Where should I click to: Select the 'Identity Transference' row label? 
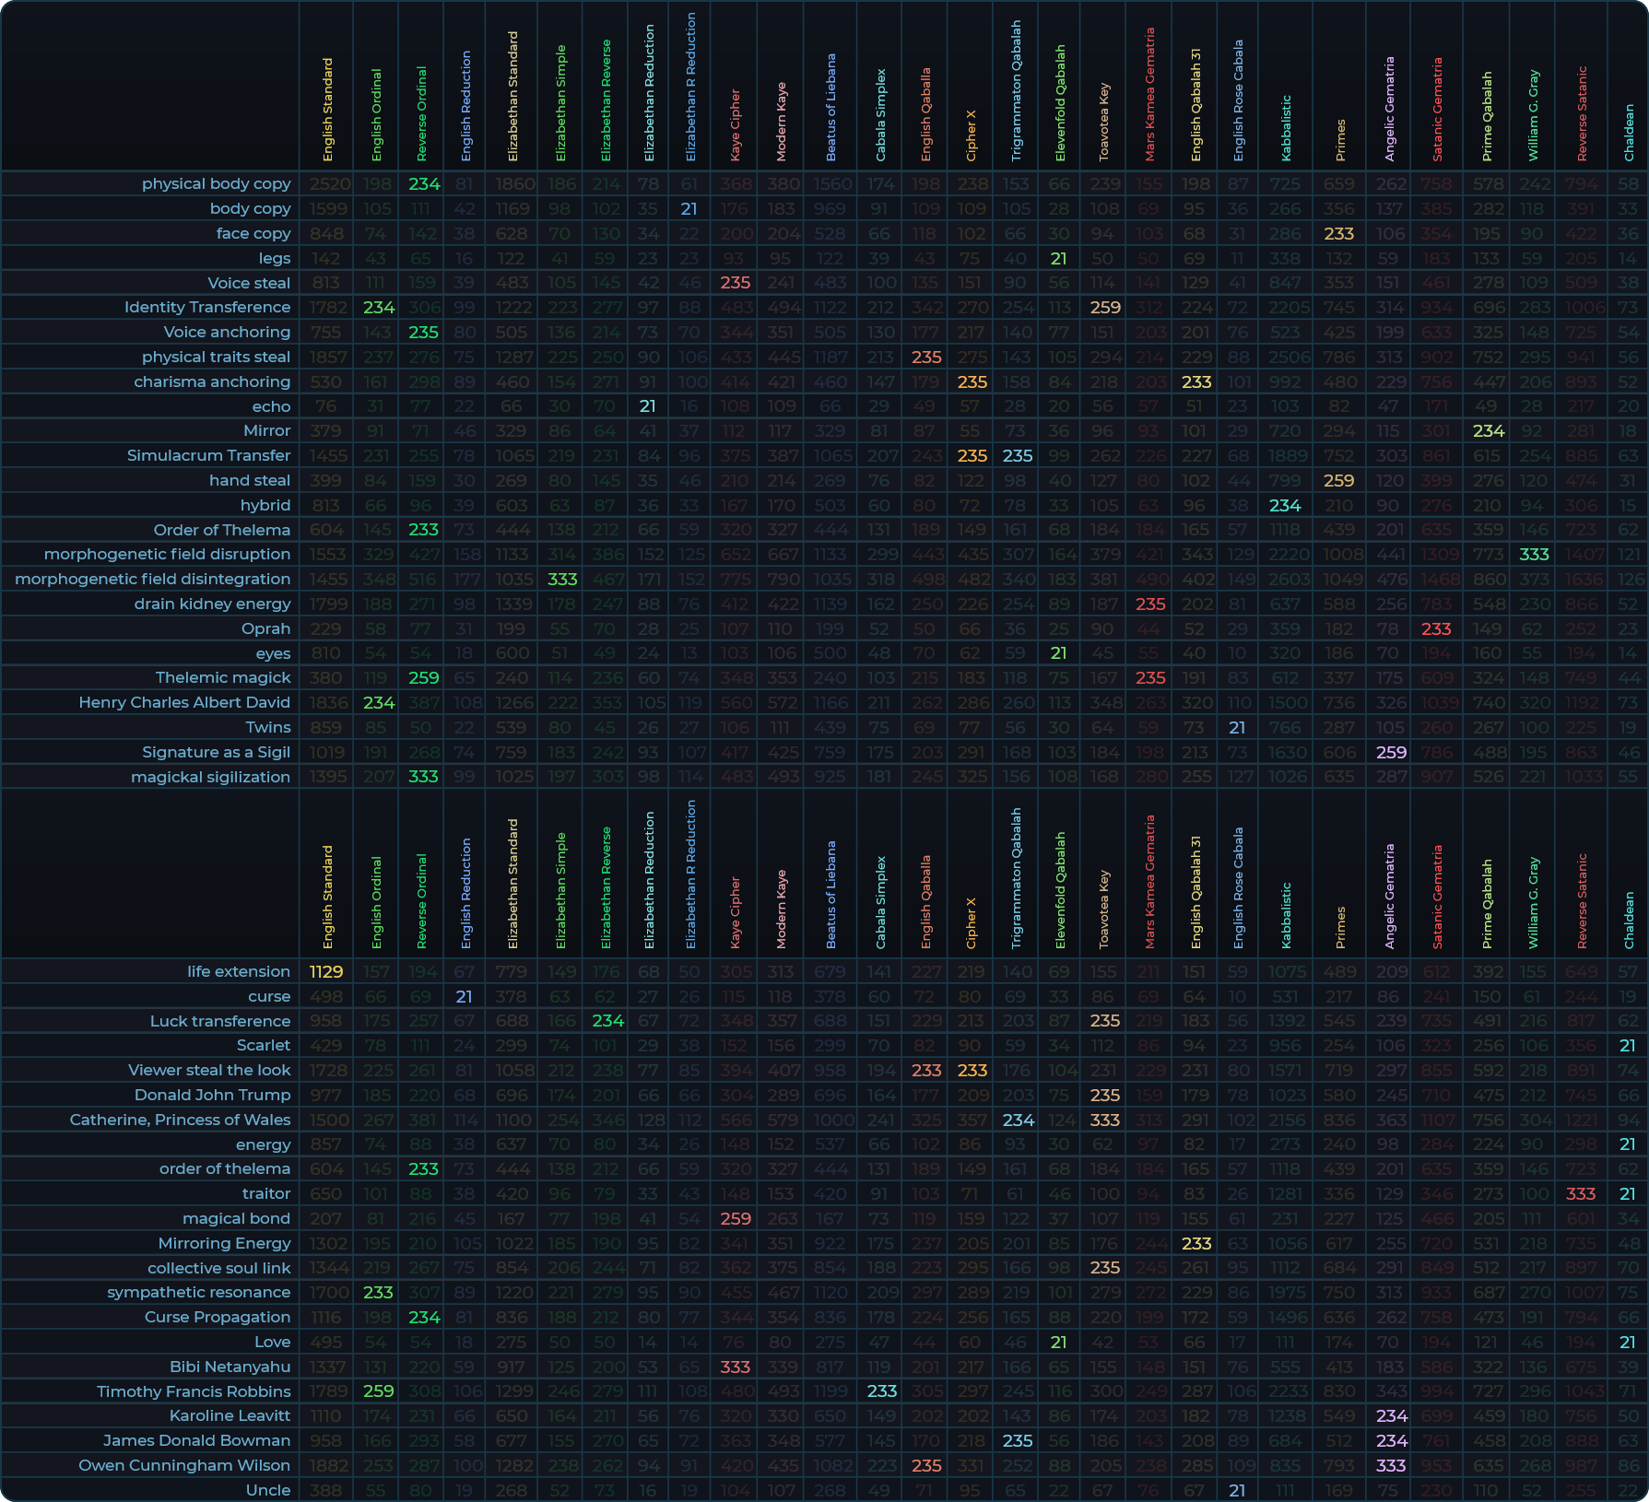(x=206, y=307)
